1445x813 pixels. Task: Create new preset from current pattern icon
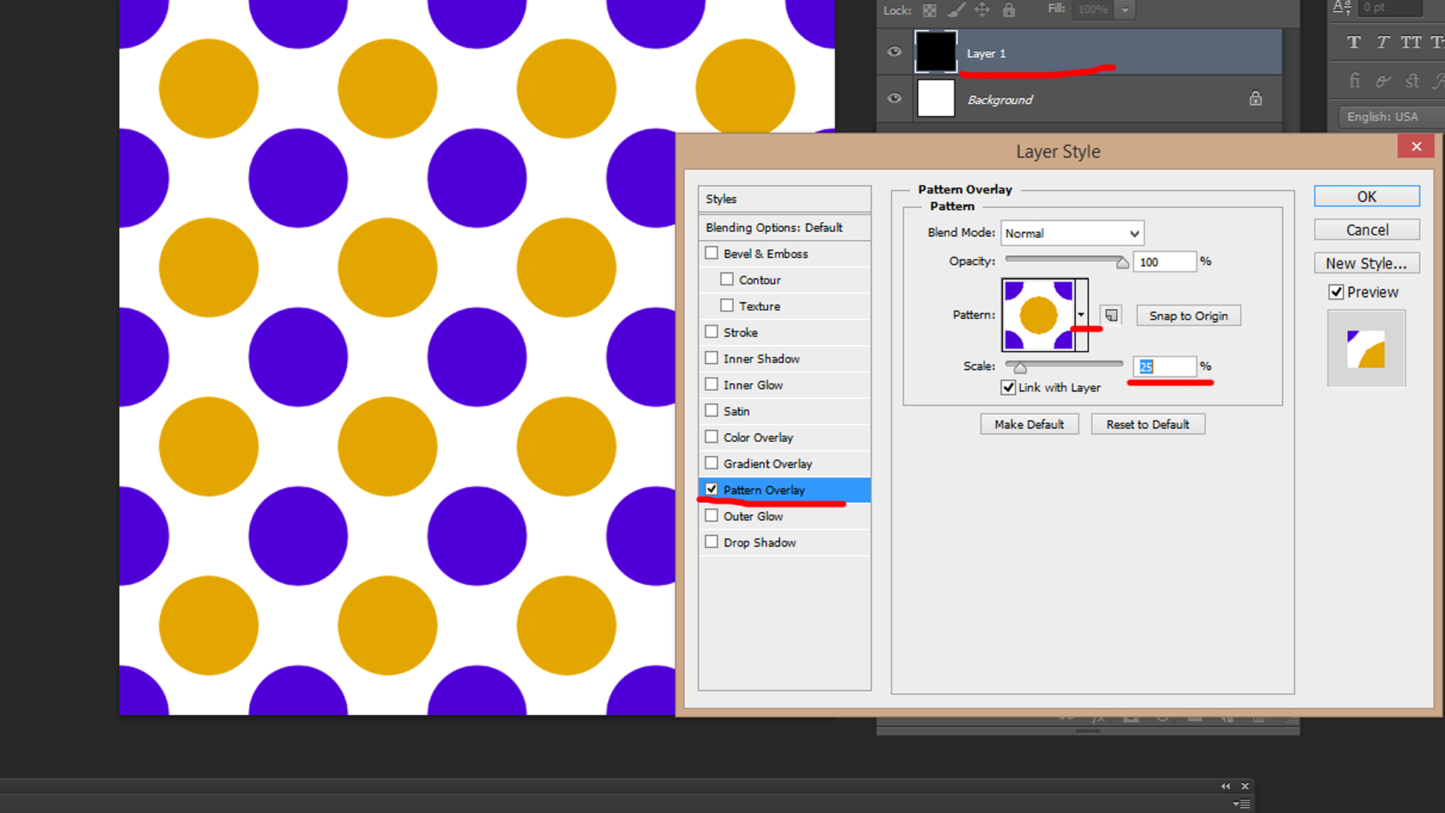tap(1111, 315)
